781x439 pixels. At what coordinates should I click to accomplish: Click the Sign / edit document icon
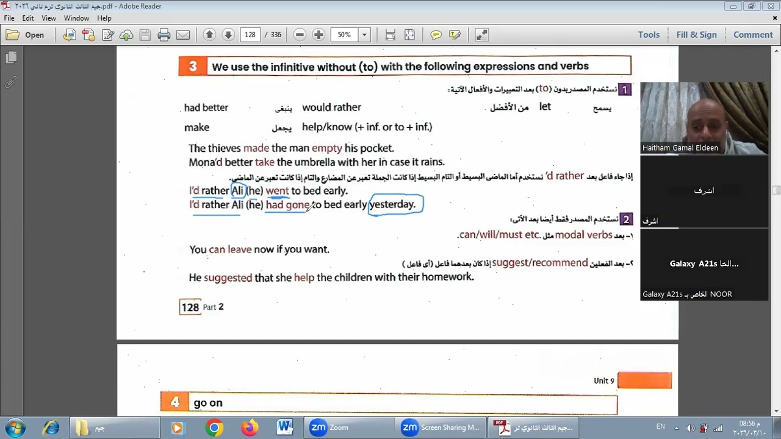pyautogui.click(x=108, y=35)
